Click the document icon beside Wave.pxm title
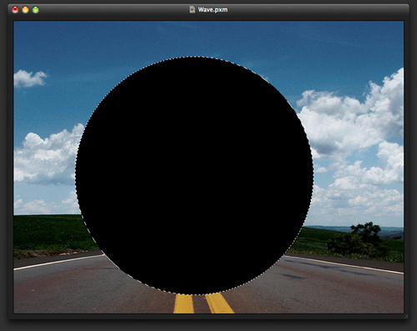Image resolution: width=417 pixels, height=331 pixels. pyautogui.click(x=192, y=10)
